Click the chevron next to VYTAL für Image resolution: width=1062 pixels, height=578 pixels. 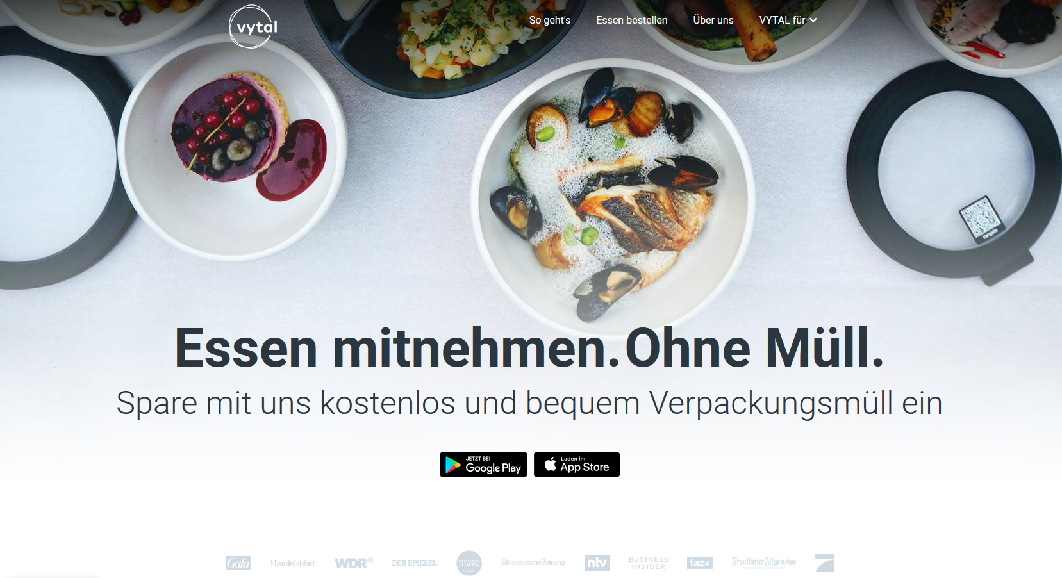(813, 21)
